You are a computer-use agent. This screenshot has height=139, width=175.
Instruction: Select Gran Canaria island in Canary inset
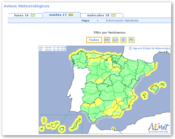pos(62,129)
